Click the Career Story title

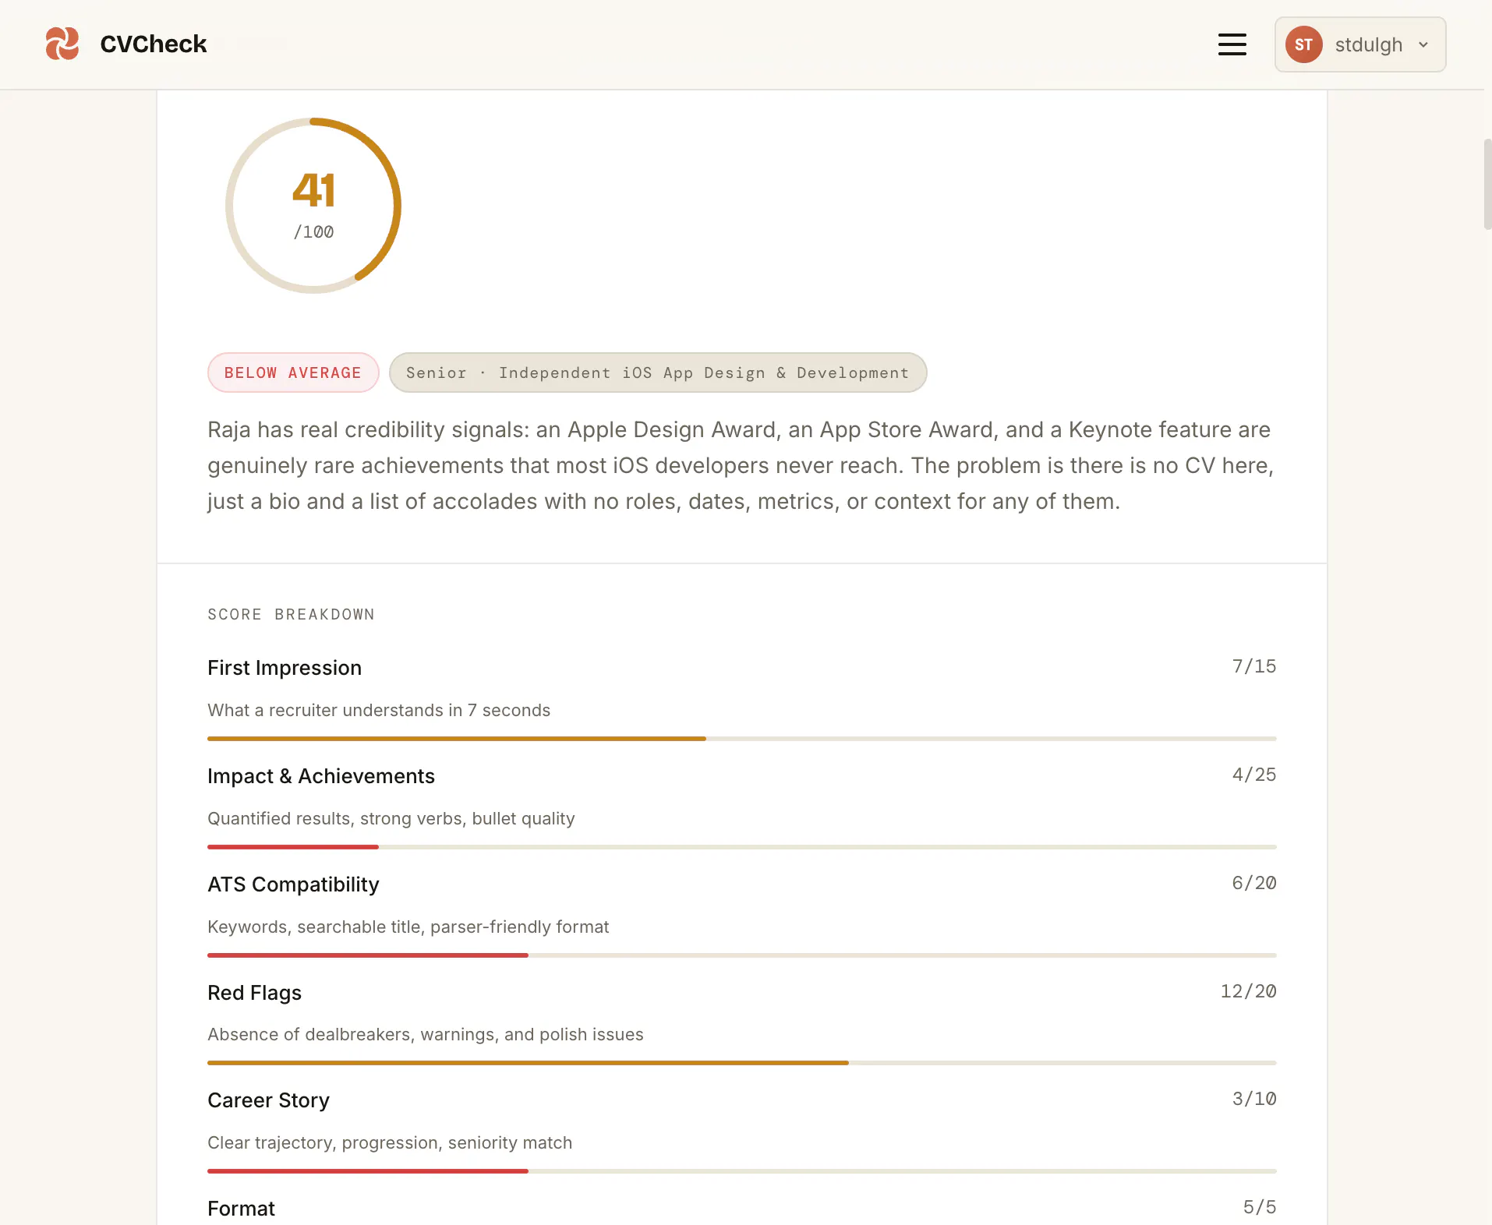(268, 1100)
